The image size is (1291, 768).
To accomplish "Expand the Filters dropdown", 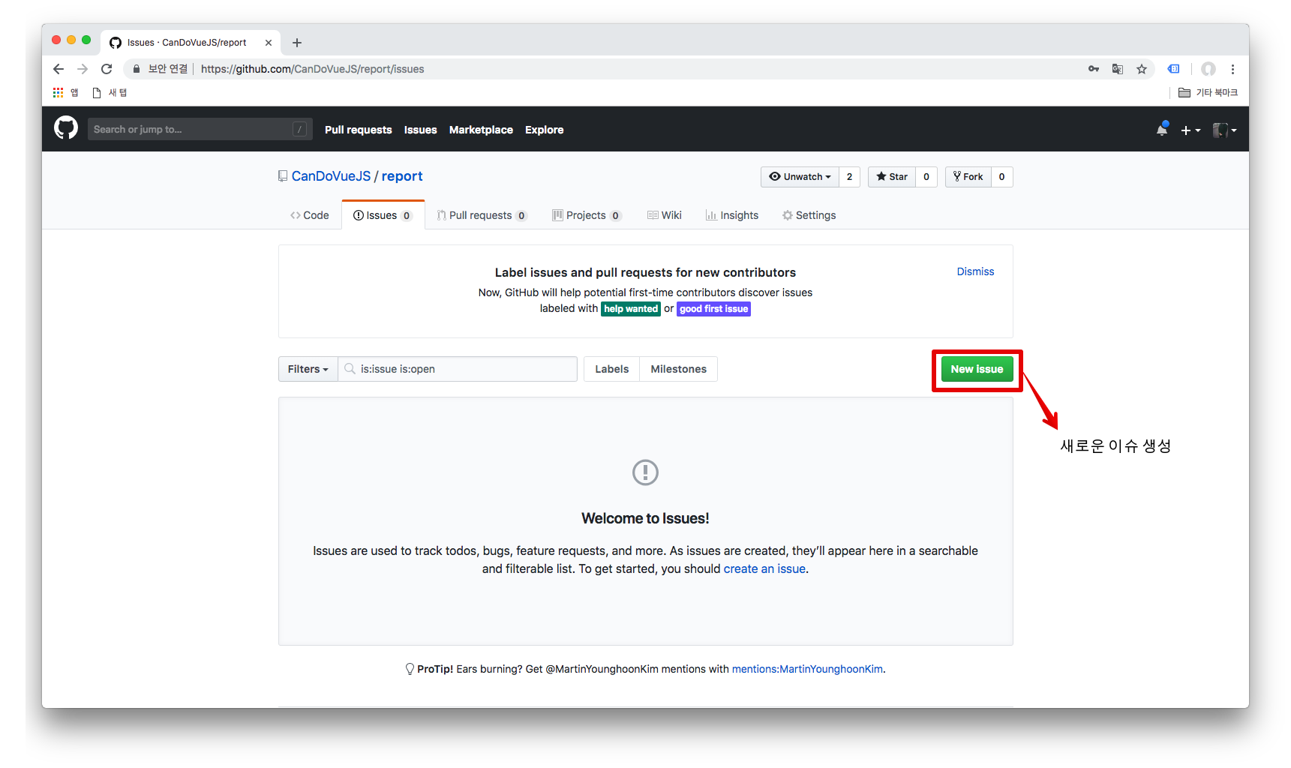I will click(308, 369).
